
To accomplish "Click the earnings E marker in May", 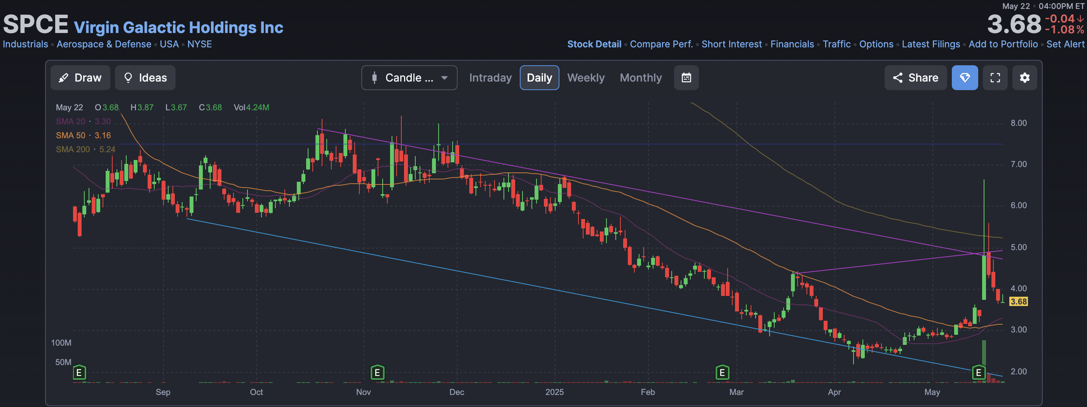I will (x=979, y=373).
